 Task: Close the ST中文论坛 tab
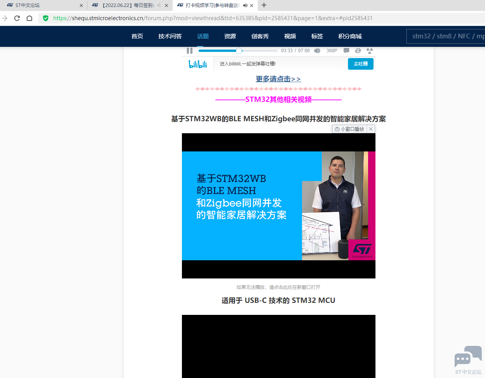coord(81,5)
